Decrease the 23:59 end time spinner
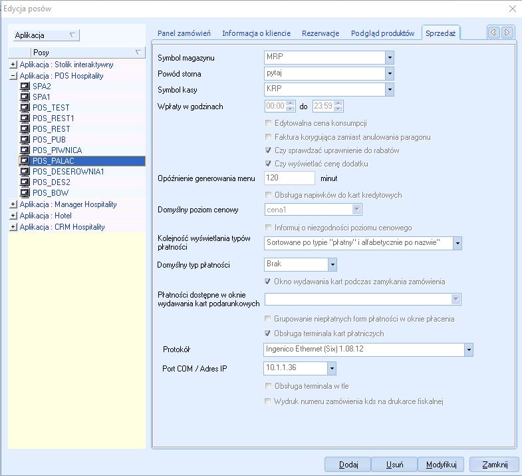Image resolution: width=522 pixels, height=476 pixels. [338, 109]
